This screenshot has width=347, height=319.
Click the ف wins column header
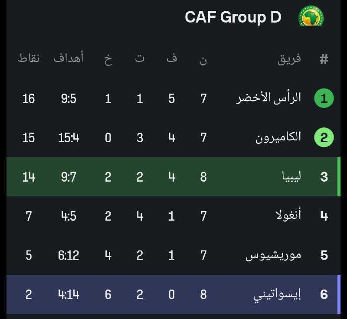171,58
